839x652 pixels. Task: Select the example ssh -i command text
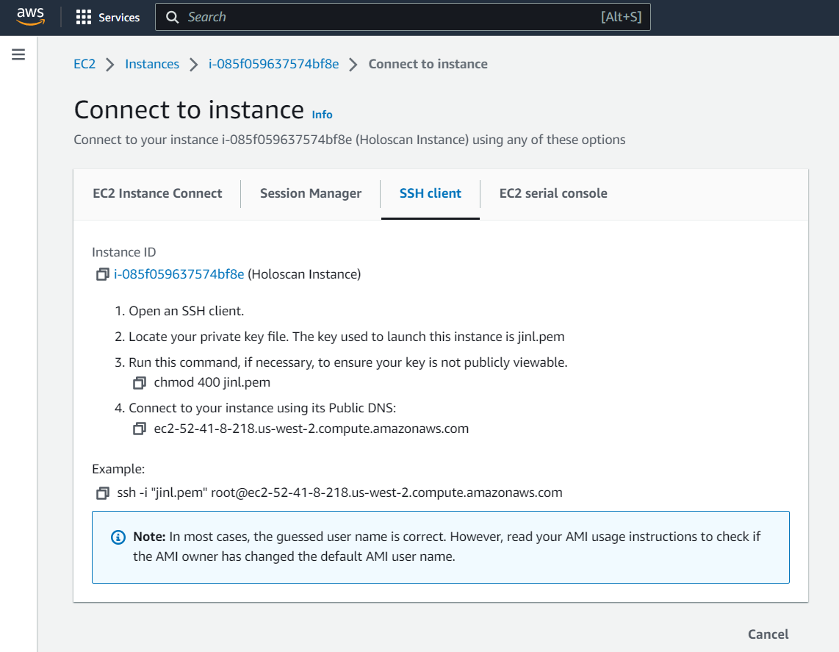pyautogui.click(x=339, y=493)
